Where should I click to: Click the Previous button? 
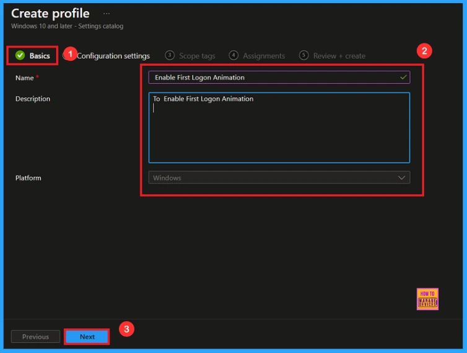click(x=35, y=337)
